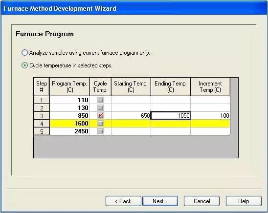Viewport: 268px width, 213px height.
Task: Enable Cycle Temp checkbox for step 2
Action: pyautogui.click(x=100, y=107)
